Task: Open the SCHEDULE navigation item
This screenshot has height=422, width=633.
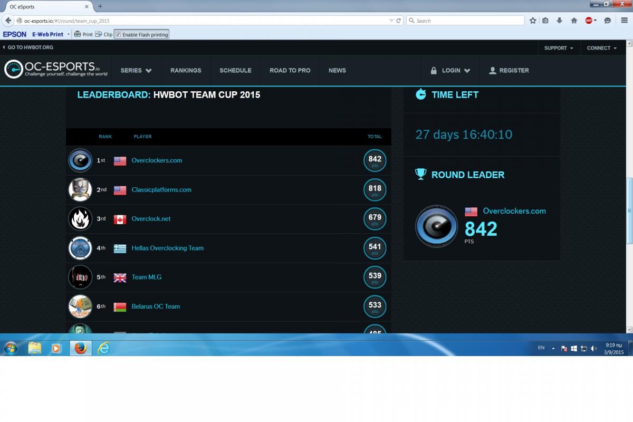Action: [x=235, y=70]
